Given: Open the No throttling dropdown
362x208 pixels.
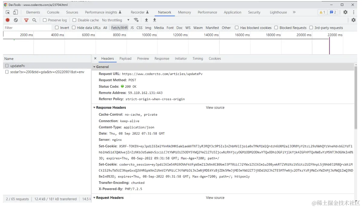Looking at the screenshot, I should 116,20.
